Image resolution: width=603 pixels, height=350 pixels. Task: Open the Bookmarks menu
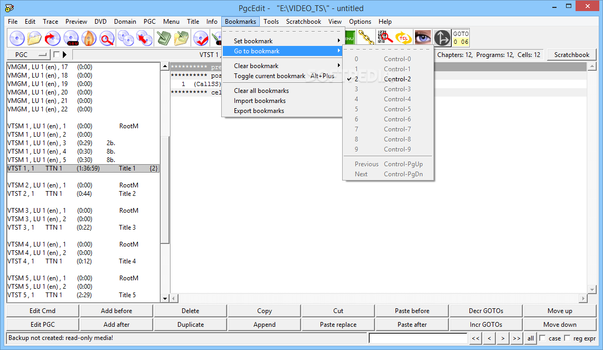tap(240, 22)
